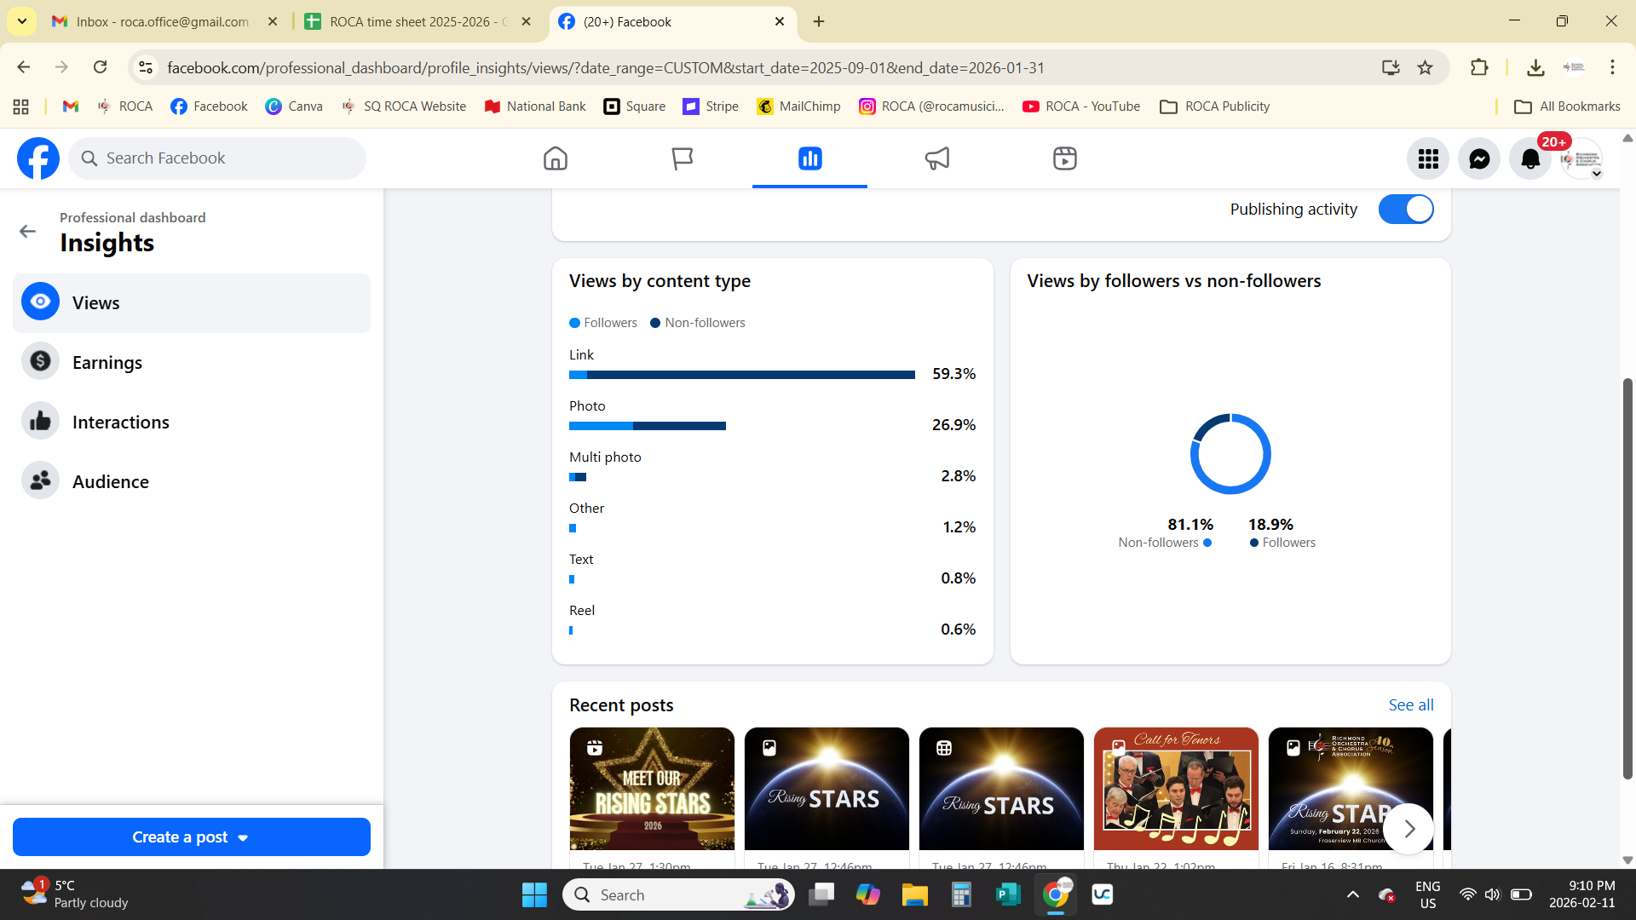The width and height of the screenshot is (1636, 920).
Task: Toggle the Publishing activity switch
Action: (x=1406, y=210)
